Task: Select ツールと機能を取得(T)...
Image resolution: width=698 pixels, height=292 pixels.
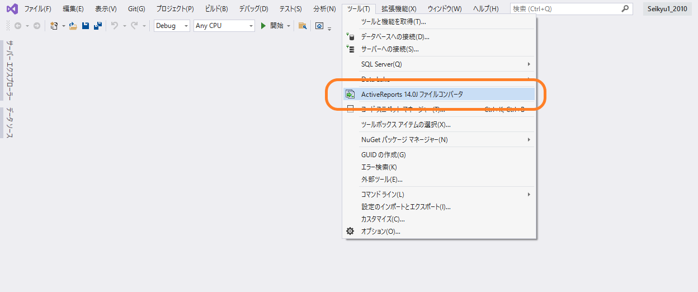Action: pos(439,22)
